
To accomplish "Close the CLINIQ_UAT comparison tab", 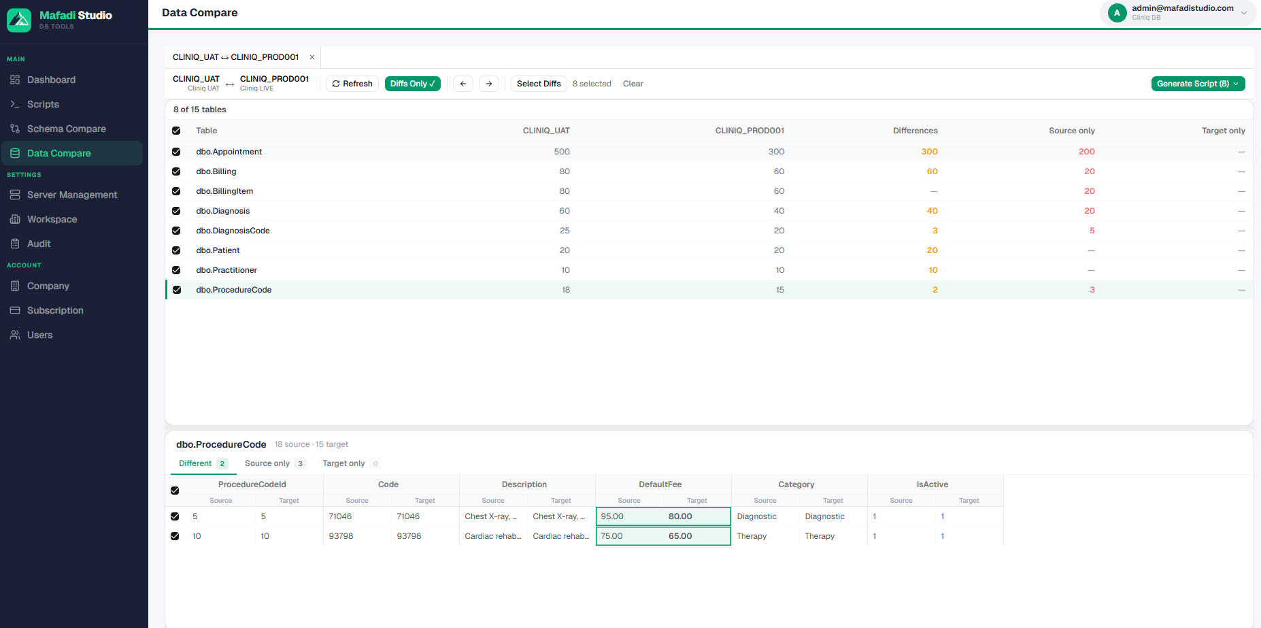I will tap(312, 57).
